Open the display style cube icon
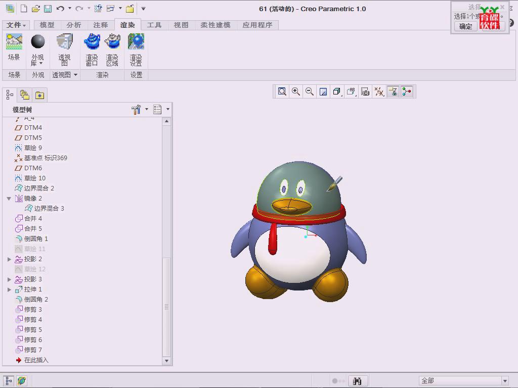The width and height of the screenshot is (518, 388). click(x=336, y=91)
